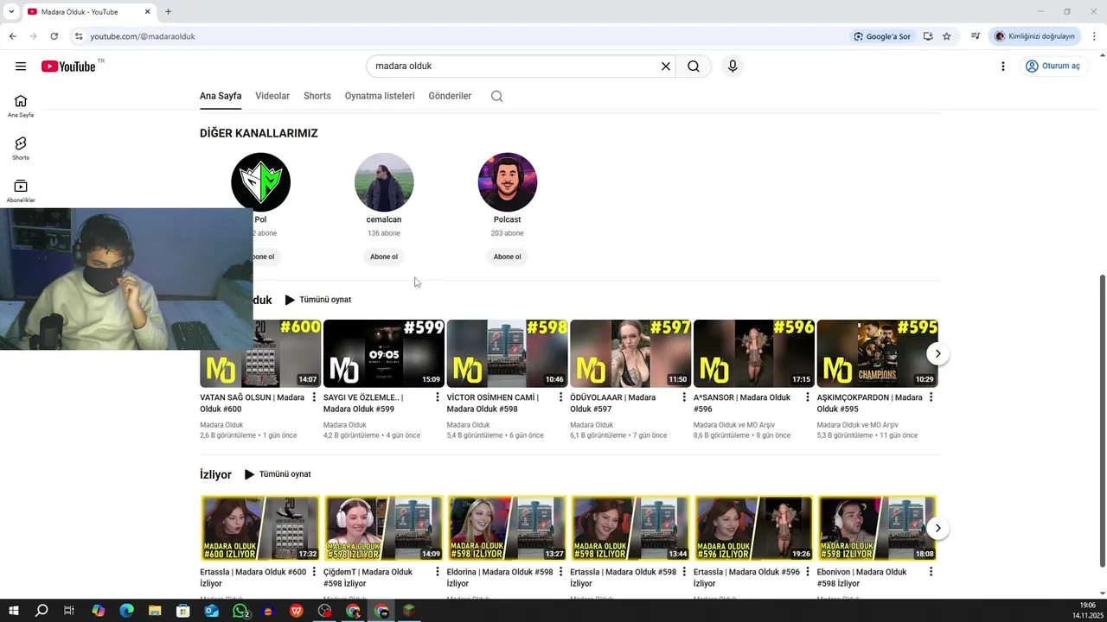Open options for SAYGI VE ÖZLEMLE video
The height and width of the screenshot is (622, 1107).
[437, 397]
